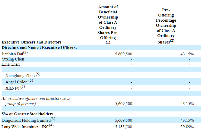
Task: Click footnote (3) beside Jianbiao Dai
Action: pos(25,53)
